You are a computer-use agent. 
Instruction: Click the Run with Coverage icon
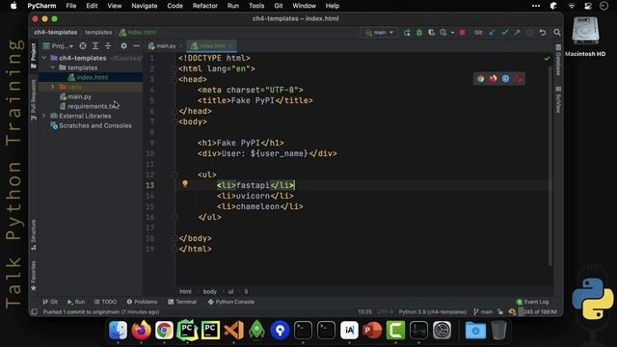[432, 33]
